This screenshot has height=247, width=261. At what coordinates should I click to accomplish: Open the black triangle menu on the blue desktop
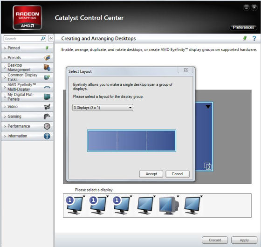[x=208, y=106]
